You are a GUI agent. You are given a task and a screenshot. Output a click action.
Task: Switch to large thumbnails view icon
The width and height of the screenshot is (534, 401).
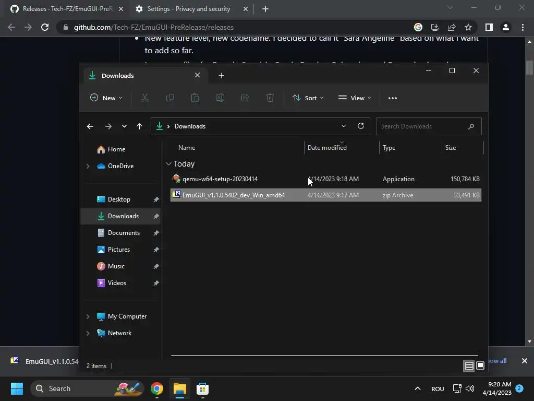480,365
